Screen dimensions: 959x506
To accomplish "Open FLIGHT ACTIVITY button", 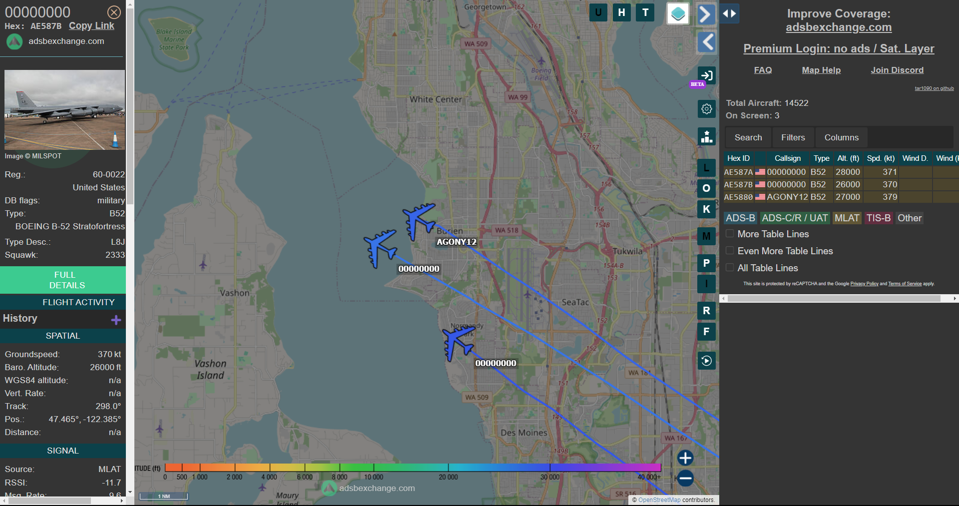I will [x=63, y=302].
